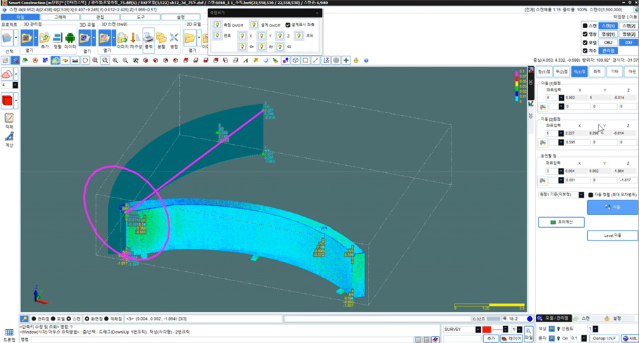Click the red circle toolbar icon
The width and height of the screenshot is (639, 343).
(85, 60)
